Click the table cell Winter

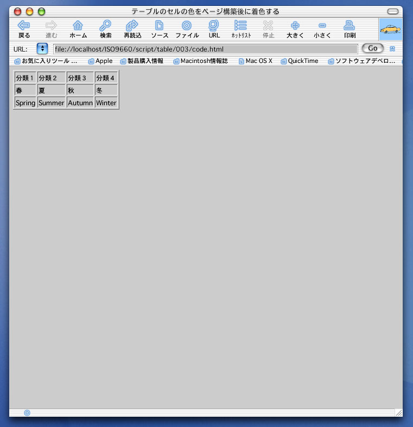[x=106, y=103]
